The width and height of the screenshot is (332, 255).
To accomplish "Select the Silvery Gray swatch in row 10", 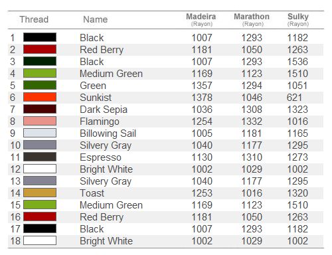I will coord(40,145).
